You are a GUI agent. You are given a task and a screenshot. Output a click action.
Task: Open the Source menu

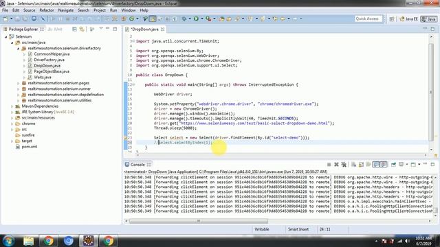[x=29, y=10]
